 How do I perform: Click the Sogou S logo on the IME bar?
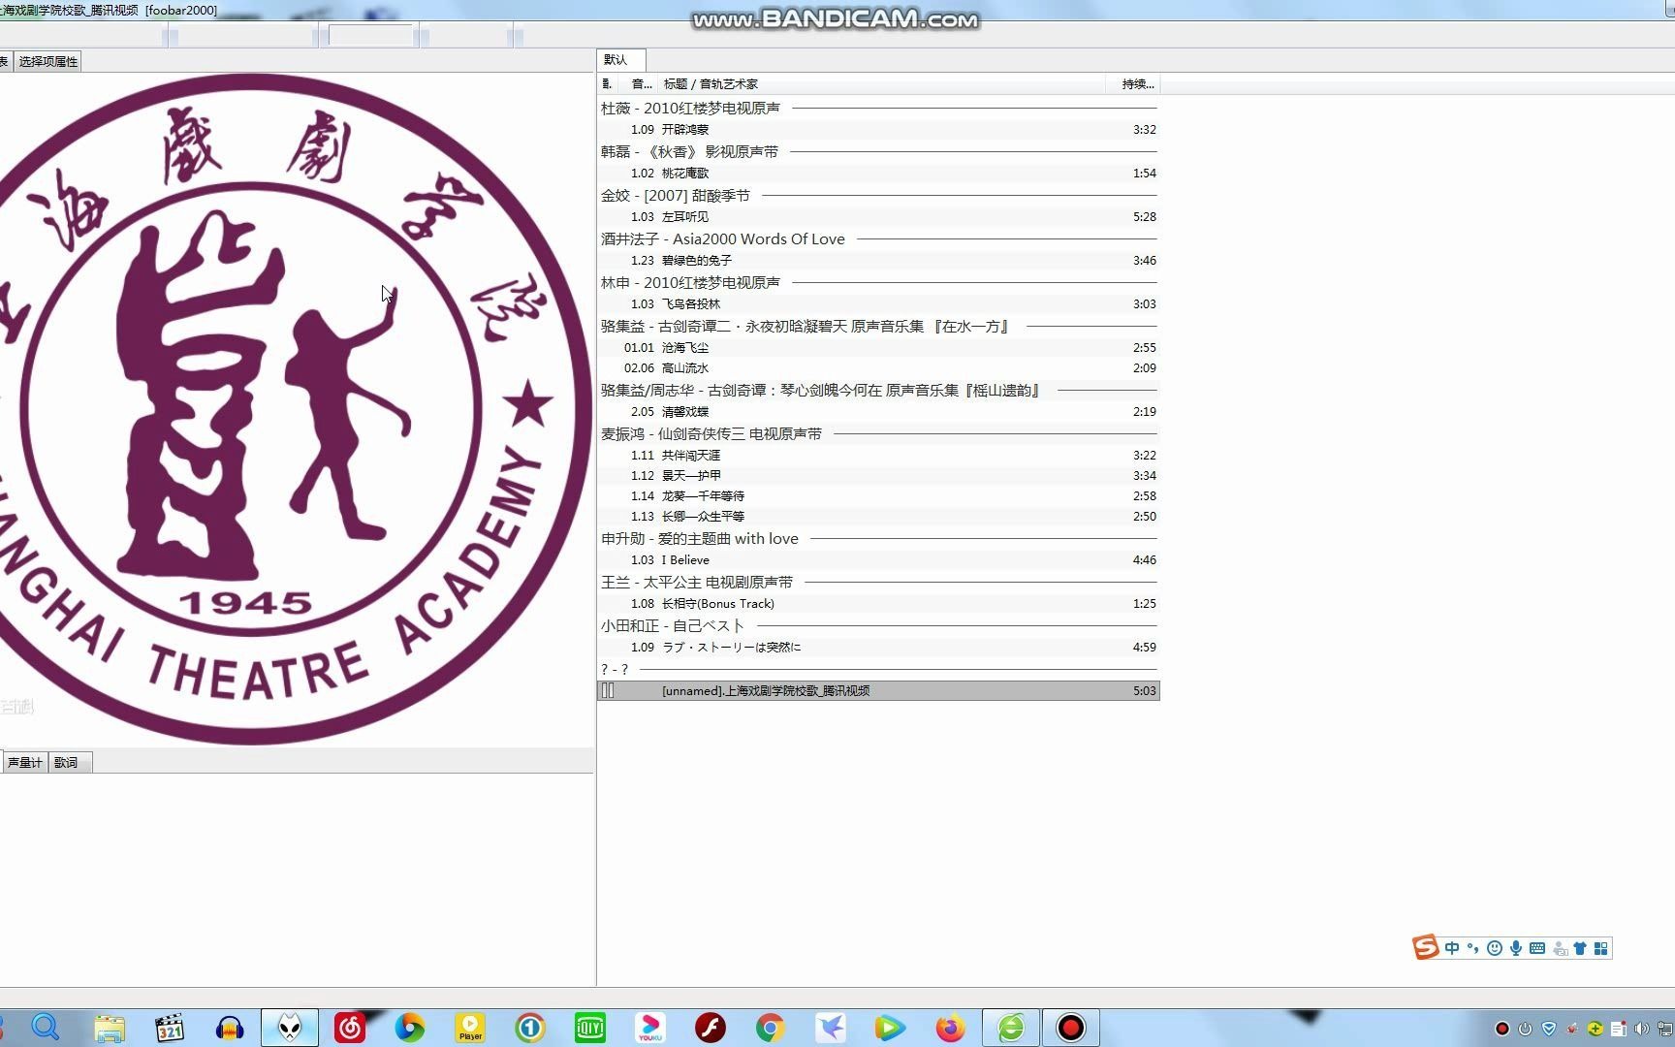click(1426, 947)
